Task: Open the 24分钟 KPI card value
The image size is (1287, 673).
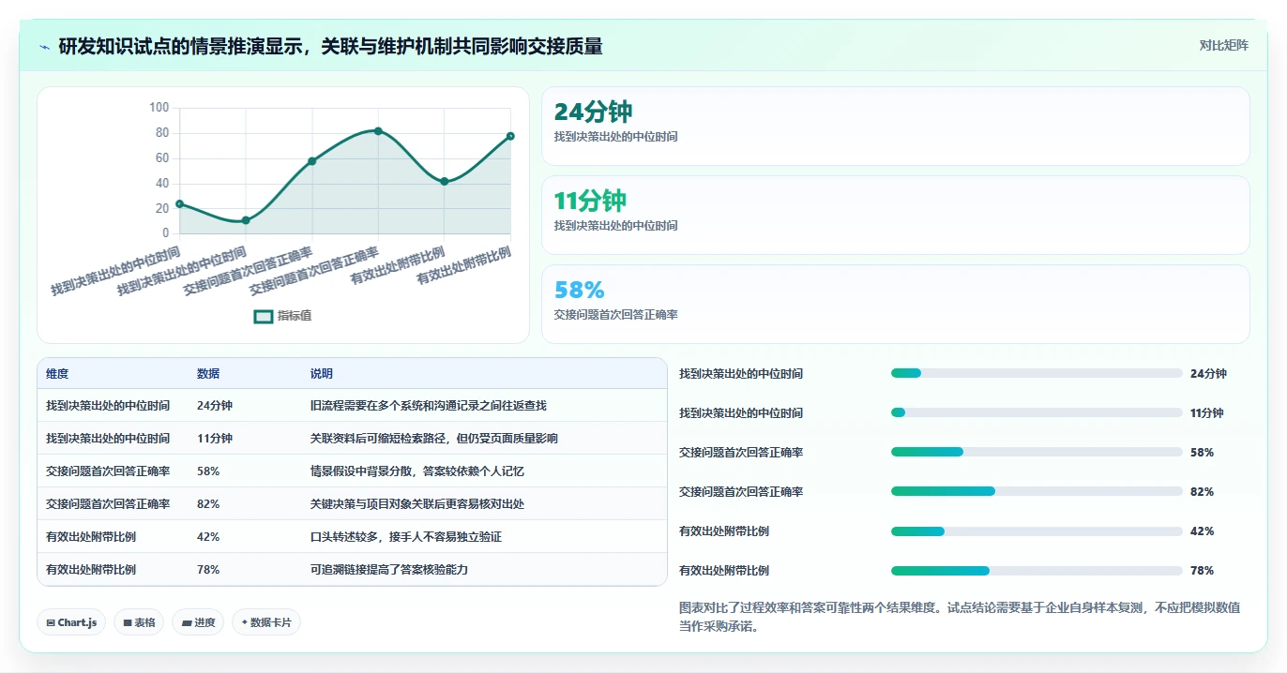Action: 593,112
